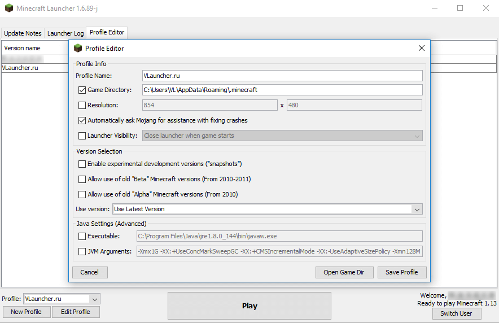Enable the Java Executable checkbox
499x323 pixels.
click(x=82, y=236)
